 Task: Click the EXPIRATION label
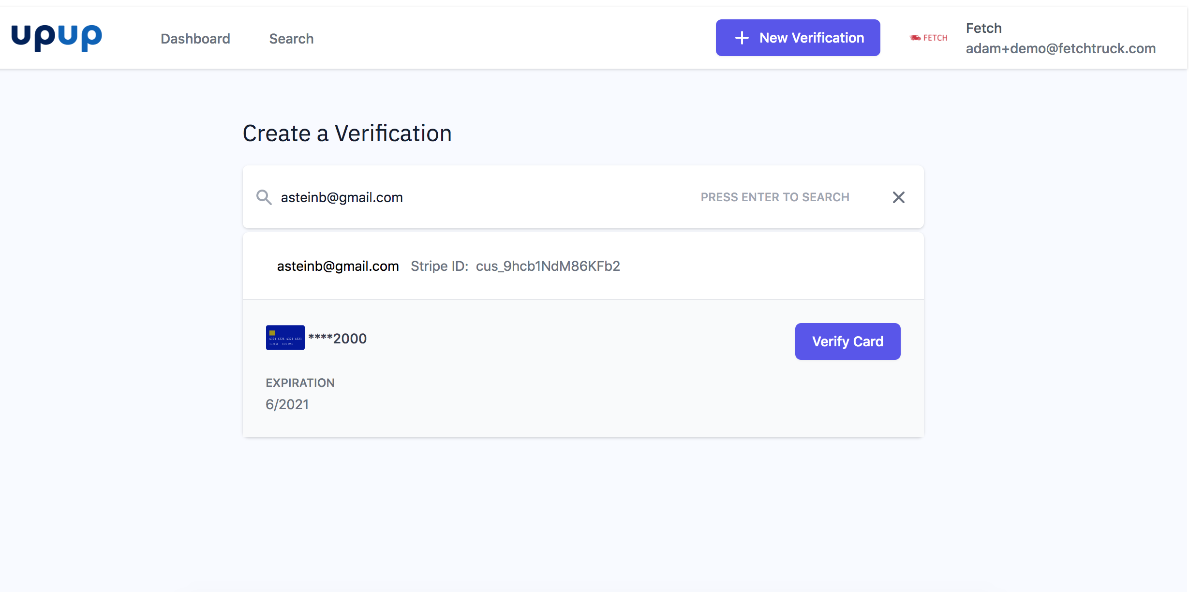click(300, 383)
